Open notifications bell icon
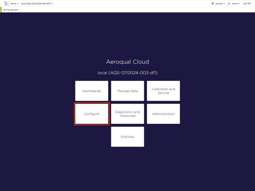 (x=229, y=3)
